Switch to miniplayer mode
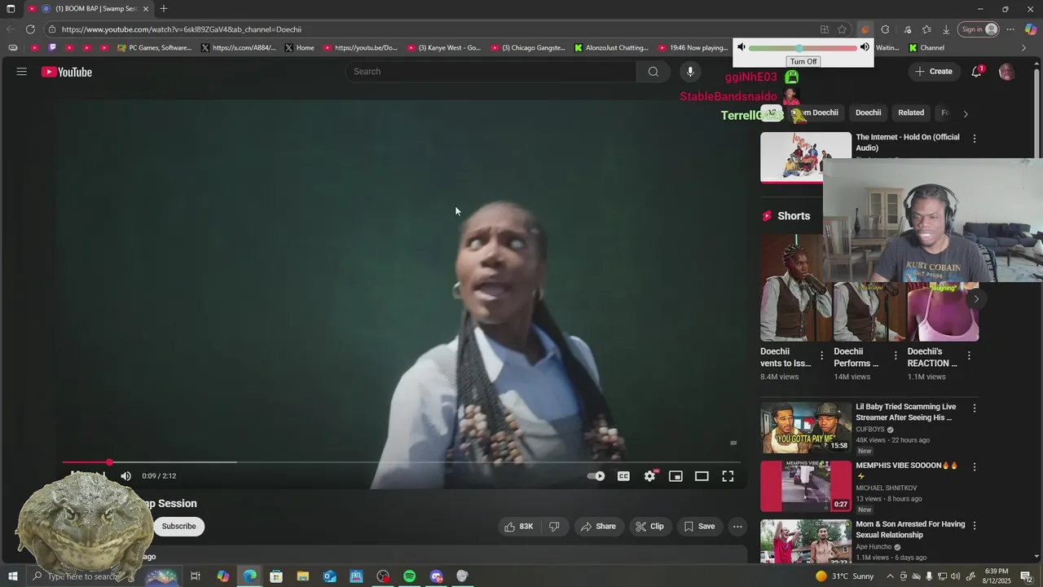The height and width of the screenshot is (587, 1043). tap(676, 476)
